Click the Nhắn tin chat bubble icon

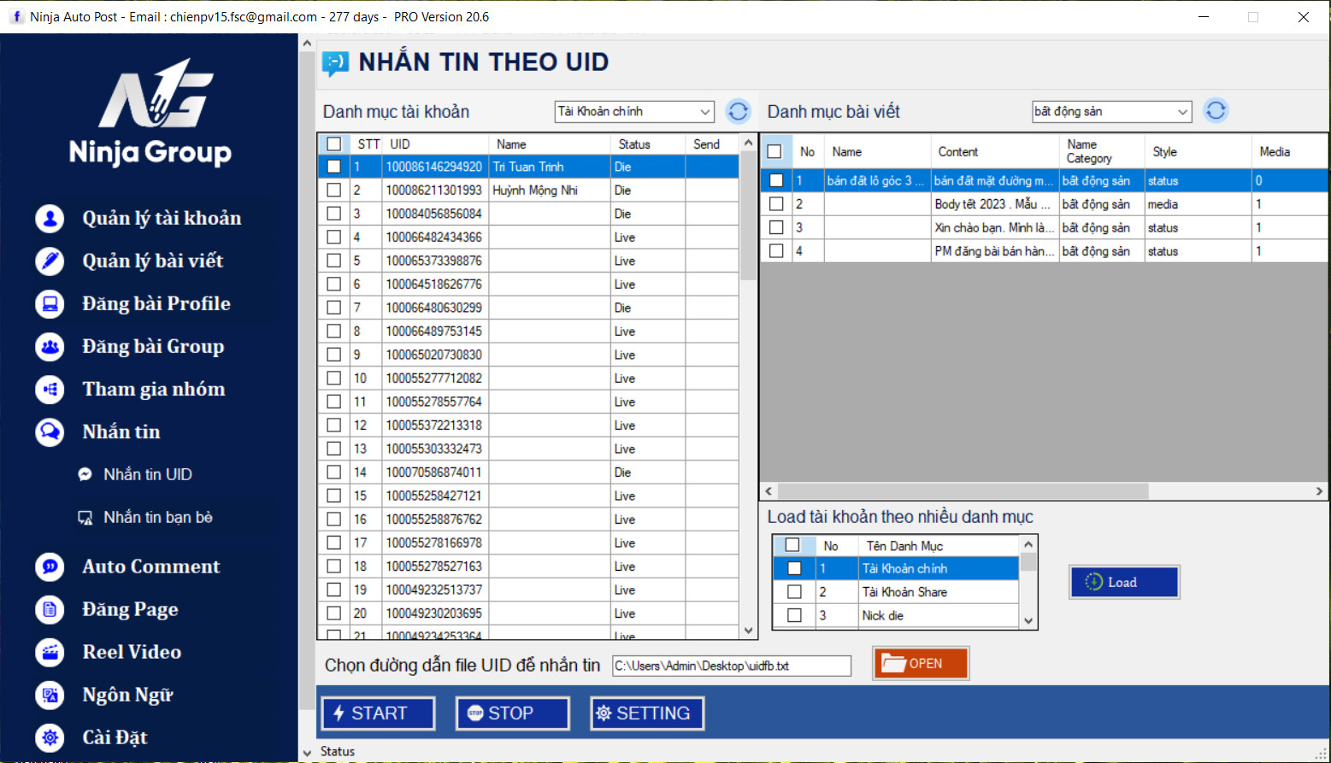coord(50,431)
